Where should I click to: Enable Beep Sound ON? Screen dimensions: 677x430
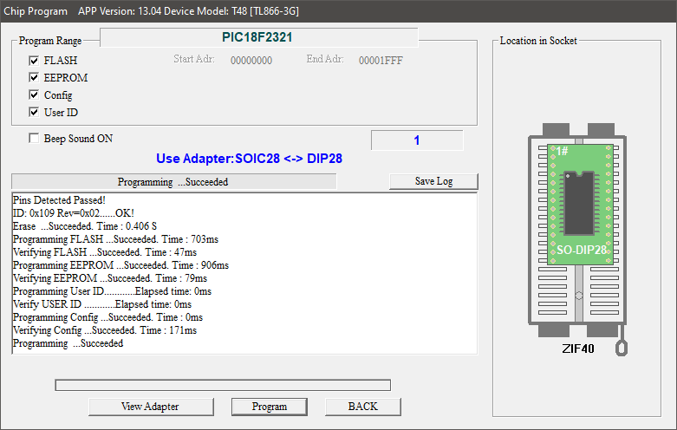click(34, 139)
